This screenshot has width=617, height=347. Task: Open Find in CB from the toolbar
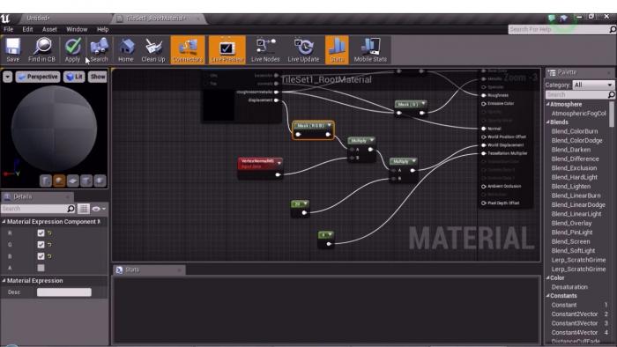coord(41,50)
